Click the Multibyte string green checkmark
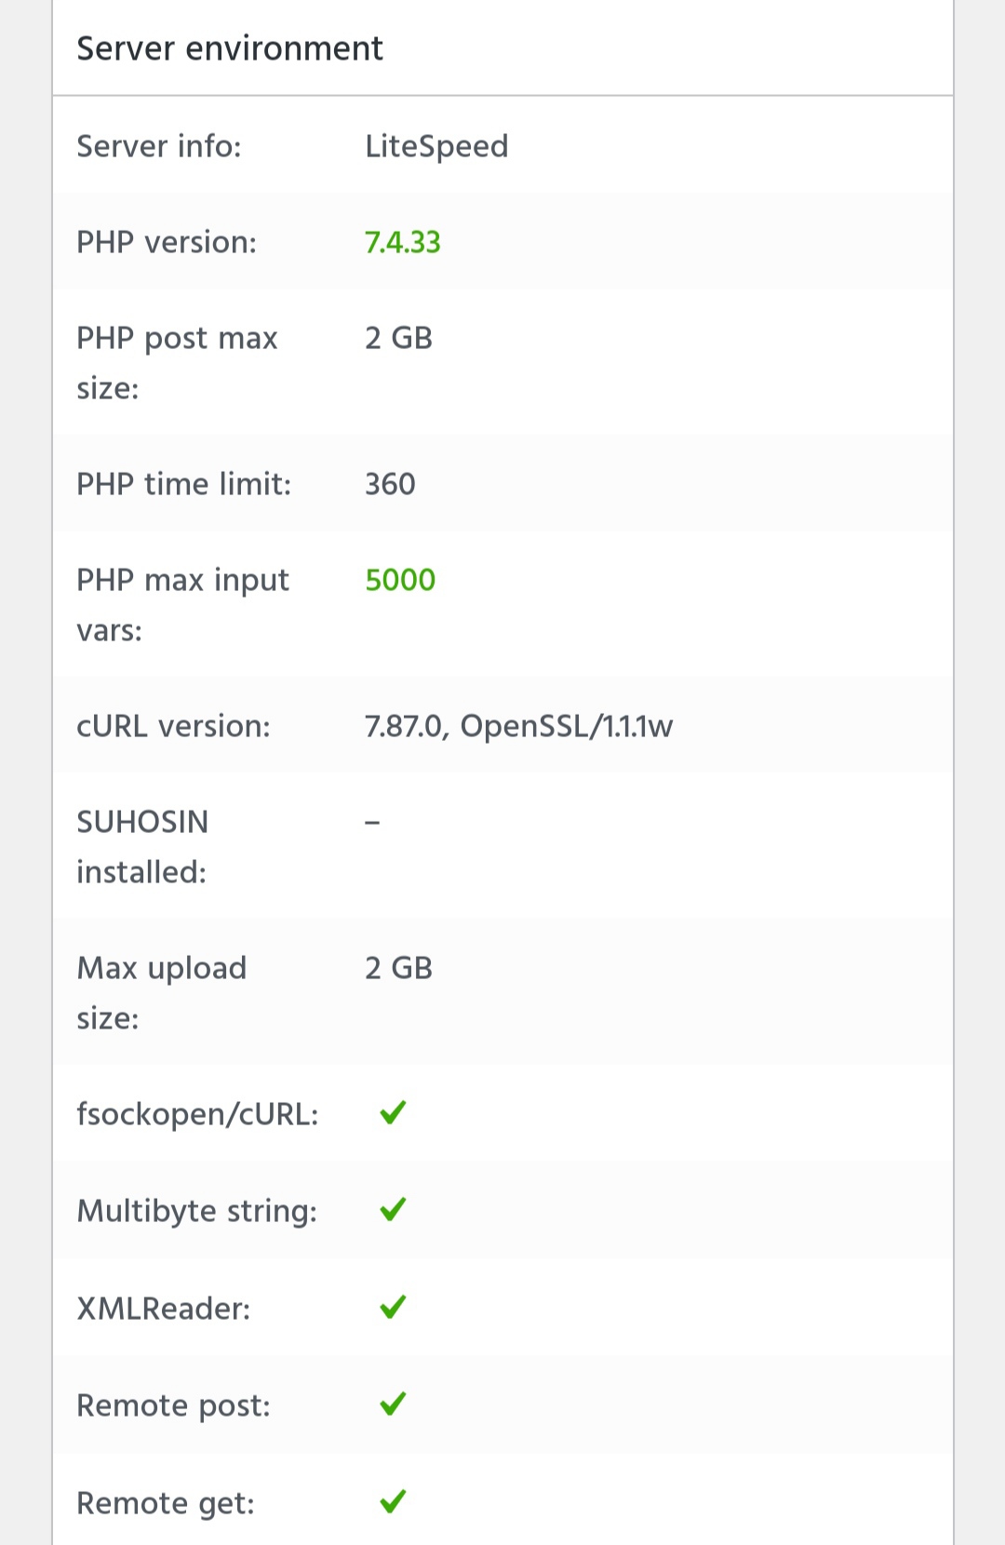1005x1545 pixels. pos(394,1209)
